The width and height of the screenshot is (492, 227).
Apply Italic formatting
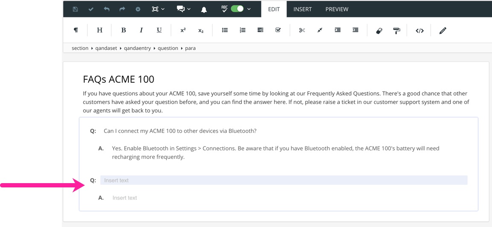tap(141, 30)
